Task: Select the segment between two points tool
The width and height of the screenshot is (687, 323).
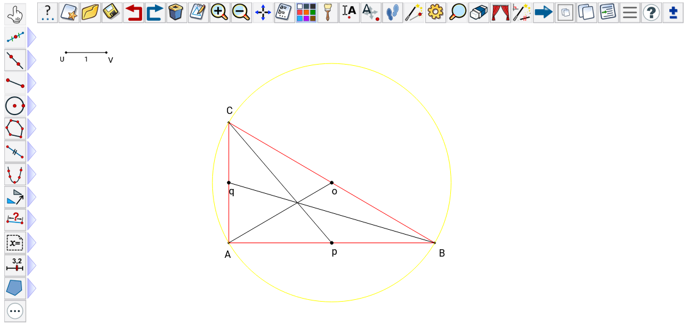Action: [x=15, y=83]
